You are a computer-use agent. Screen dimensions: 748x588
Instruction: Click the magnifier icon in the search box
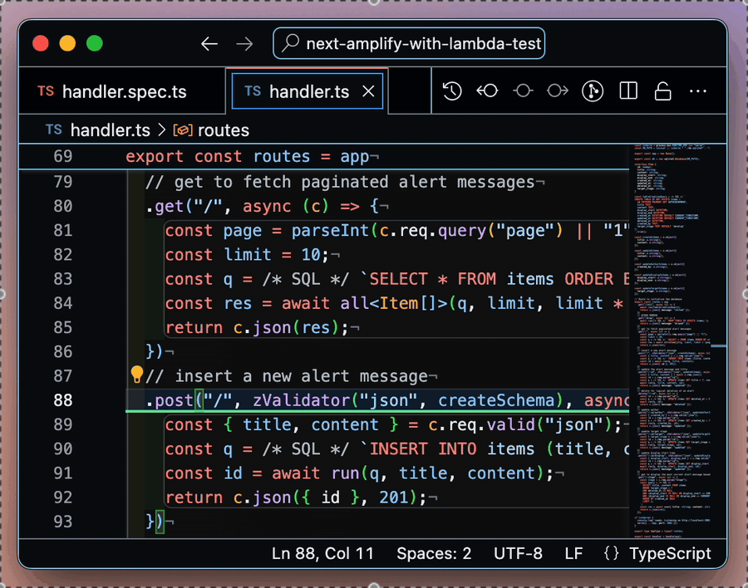[x=290, y=43]
